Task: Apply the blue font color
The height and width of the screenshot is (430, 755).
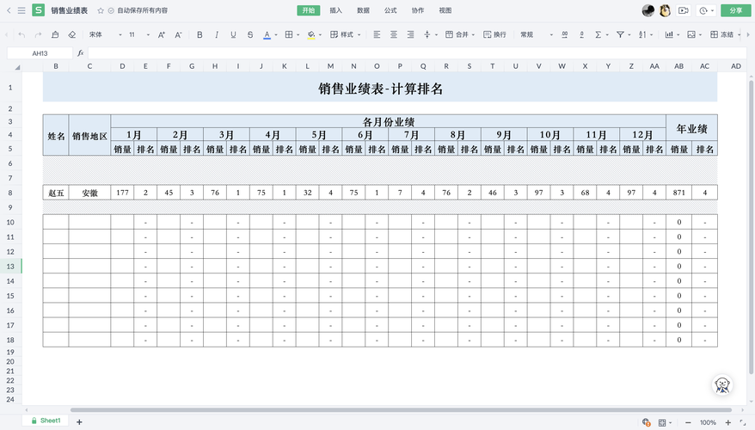Action: coord(267,34)
